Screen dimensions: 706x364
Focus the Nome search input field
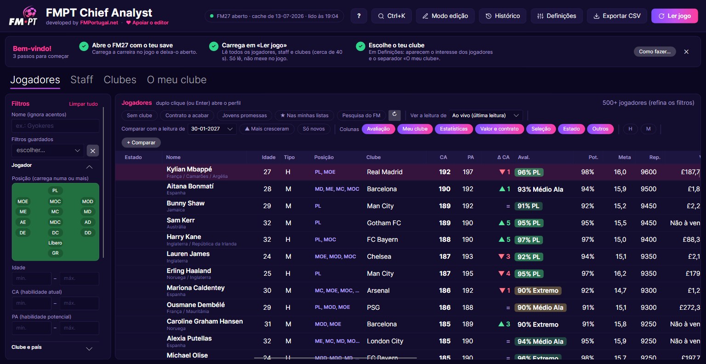point(55,126)
